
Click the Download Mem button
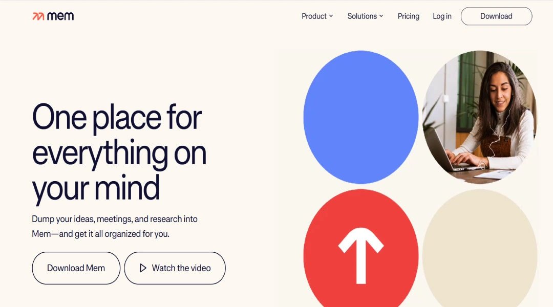(x=76, y=268)
